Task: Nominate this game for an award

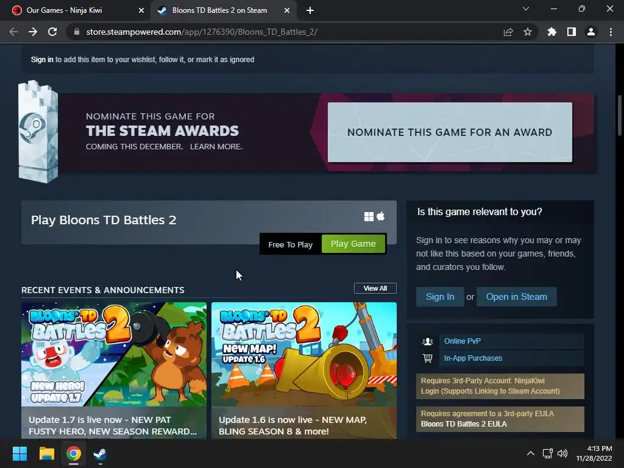Action: pyautogui.click(x=450, y=132)
